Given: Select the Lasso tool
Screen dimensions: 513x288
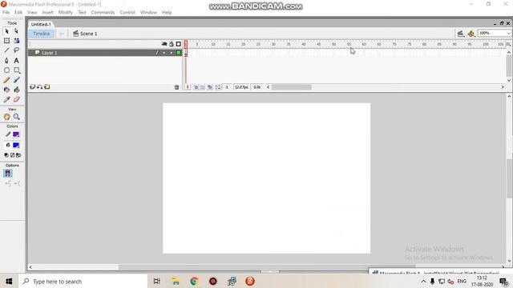Looking at the screenshot, I should pos(16,50).
